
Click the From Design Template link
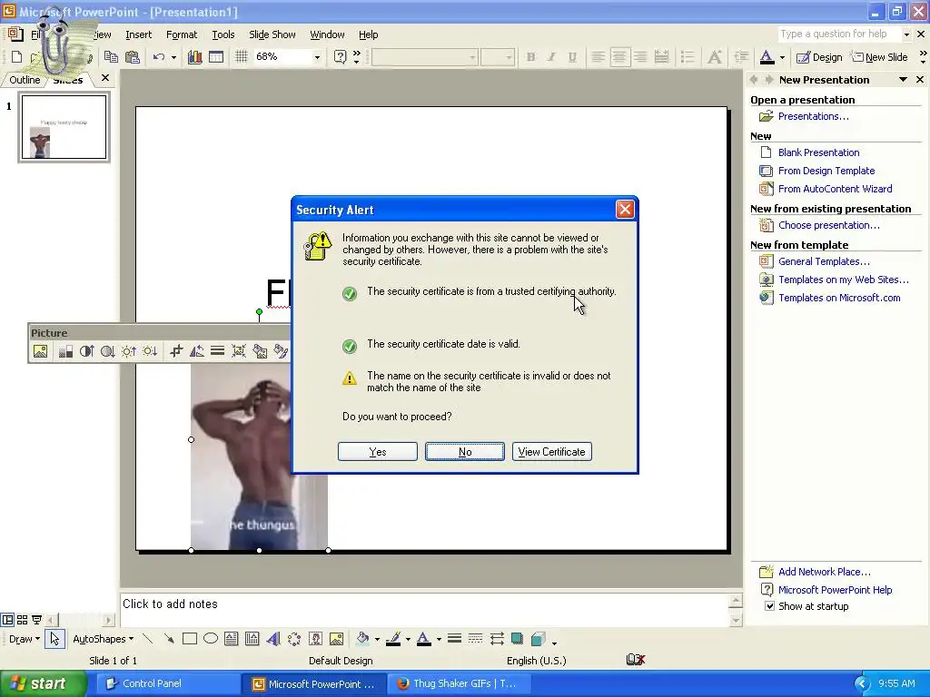pos(826,171)
